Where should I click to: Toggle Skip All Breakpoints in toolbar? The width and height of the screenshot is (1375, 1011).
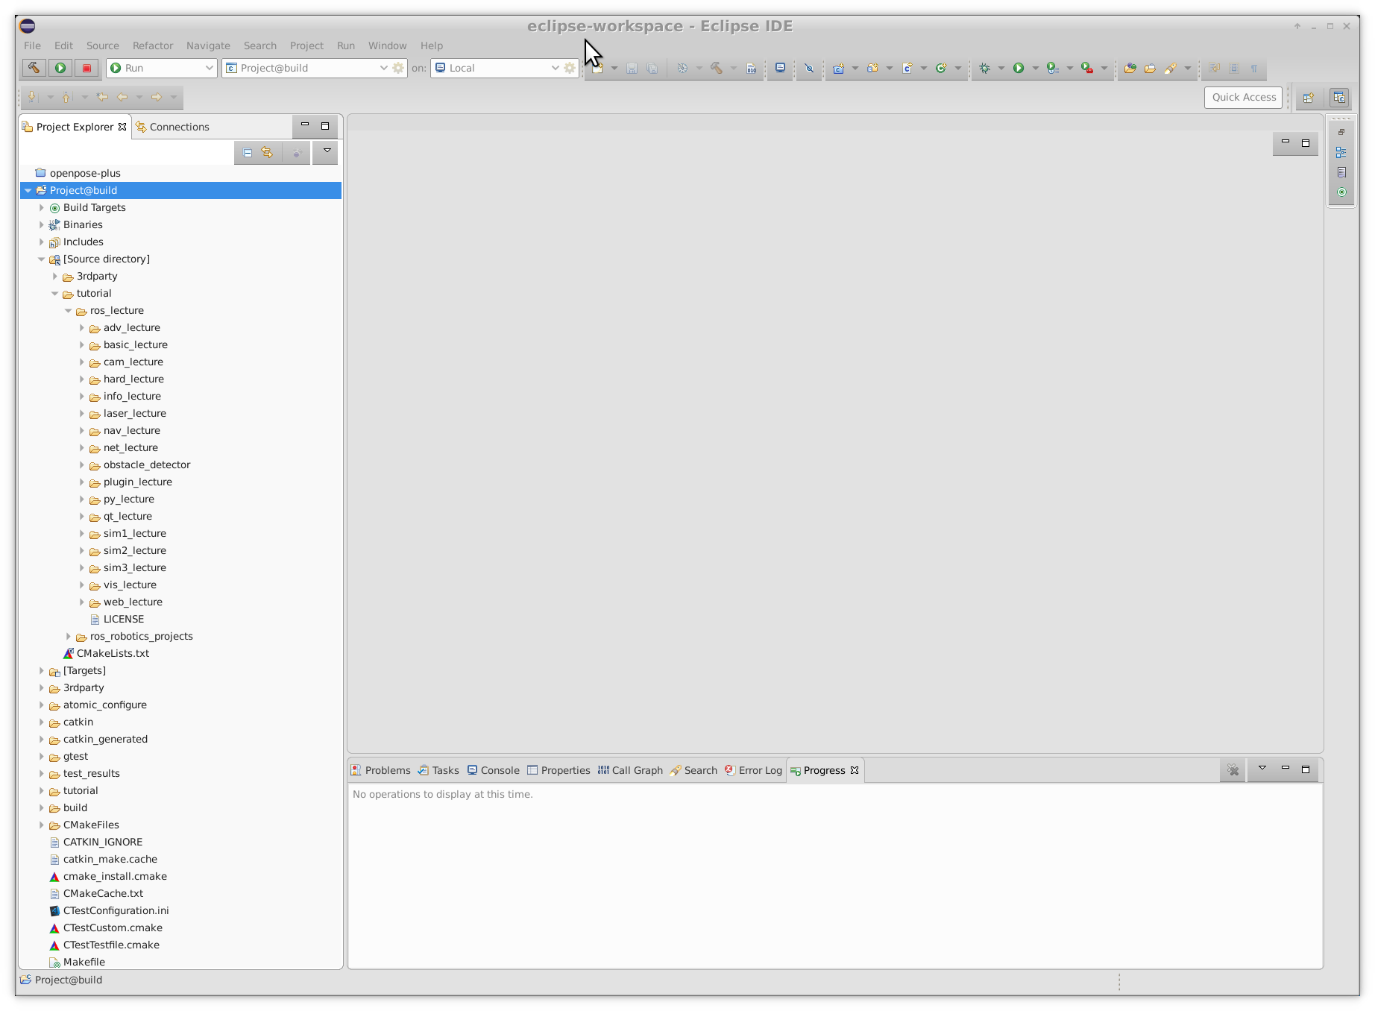(809, 68)
